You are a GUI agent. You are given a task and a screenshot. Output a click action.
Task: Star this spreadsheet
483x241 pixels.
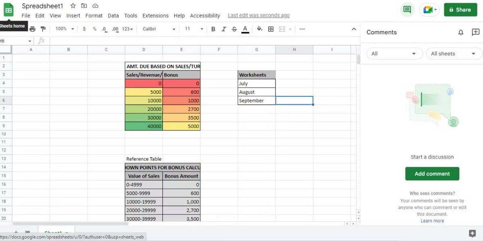(x=73, y=6)
